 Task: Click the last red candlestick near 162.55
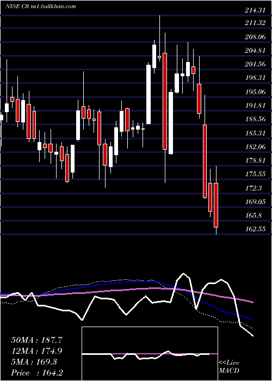pos(216,205)
